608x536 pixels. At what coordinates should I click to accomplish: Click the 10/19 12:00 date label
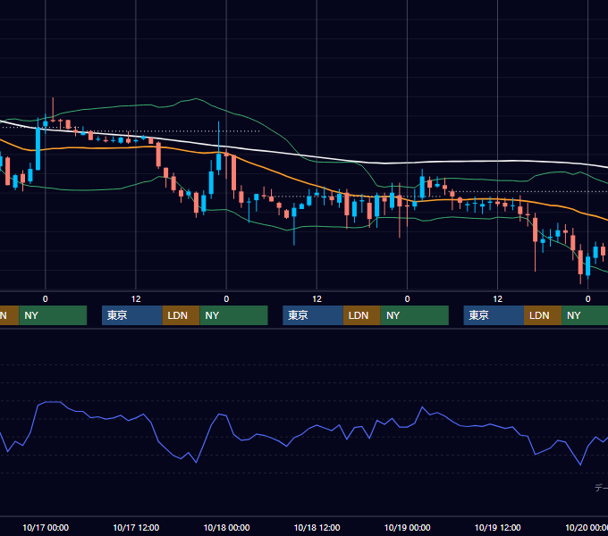[497, 527]
